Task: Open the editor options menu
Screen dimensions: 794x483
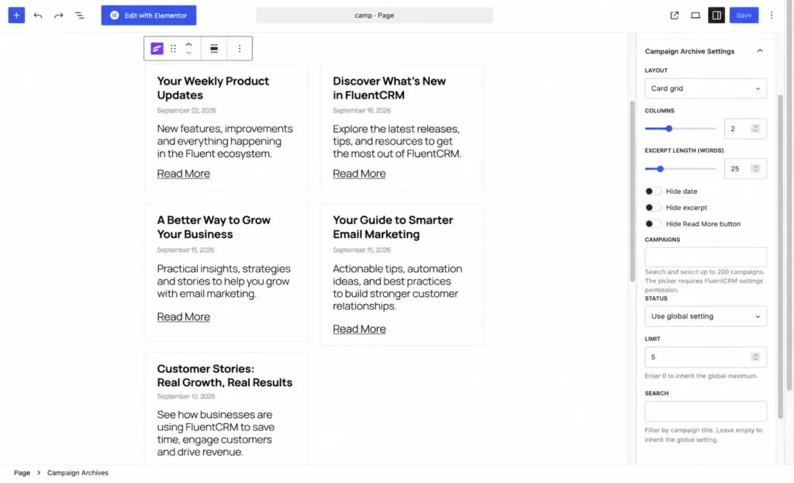Action: click(x=772, y=16)
